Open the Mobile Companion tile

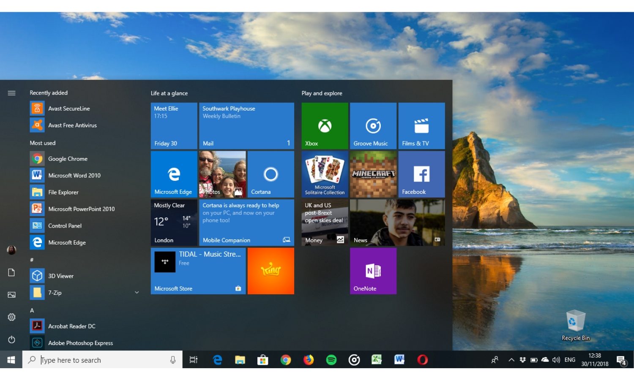(246, 223)
